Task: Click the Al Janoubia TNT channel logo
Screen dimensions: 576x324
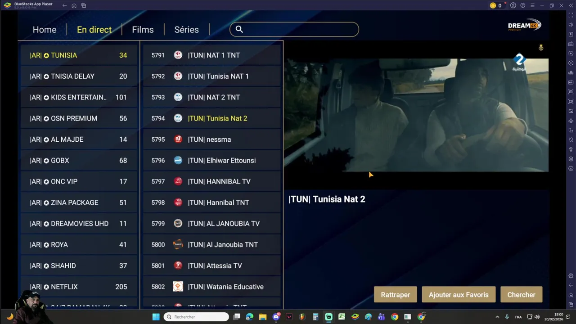Action: pyautogui.click(x=178, y=244)
